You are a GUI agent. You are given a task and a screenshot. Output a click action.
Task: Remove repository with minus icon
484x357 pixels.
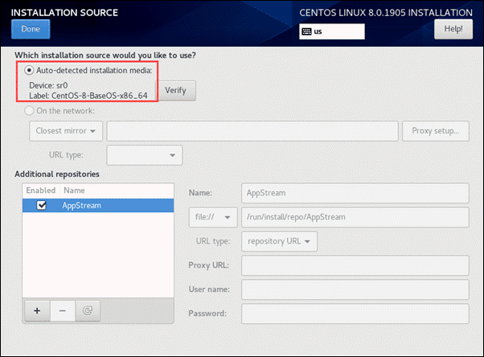tap(63, 310)
